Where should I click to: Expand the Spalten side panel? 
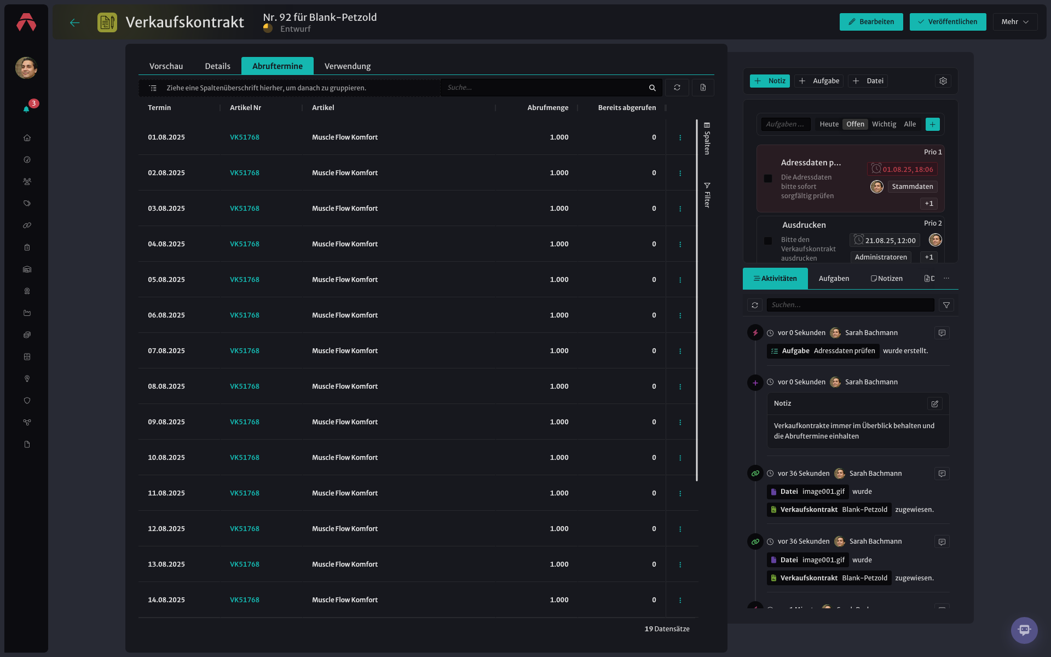pos(707,139)
